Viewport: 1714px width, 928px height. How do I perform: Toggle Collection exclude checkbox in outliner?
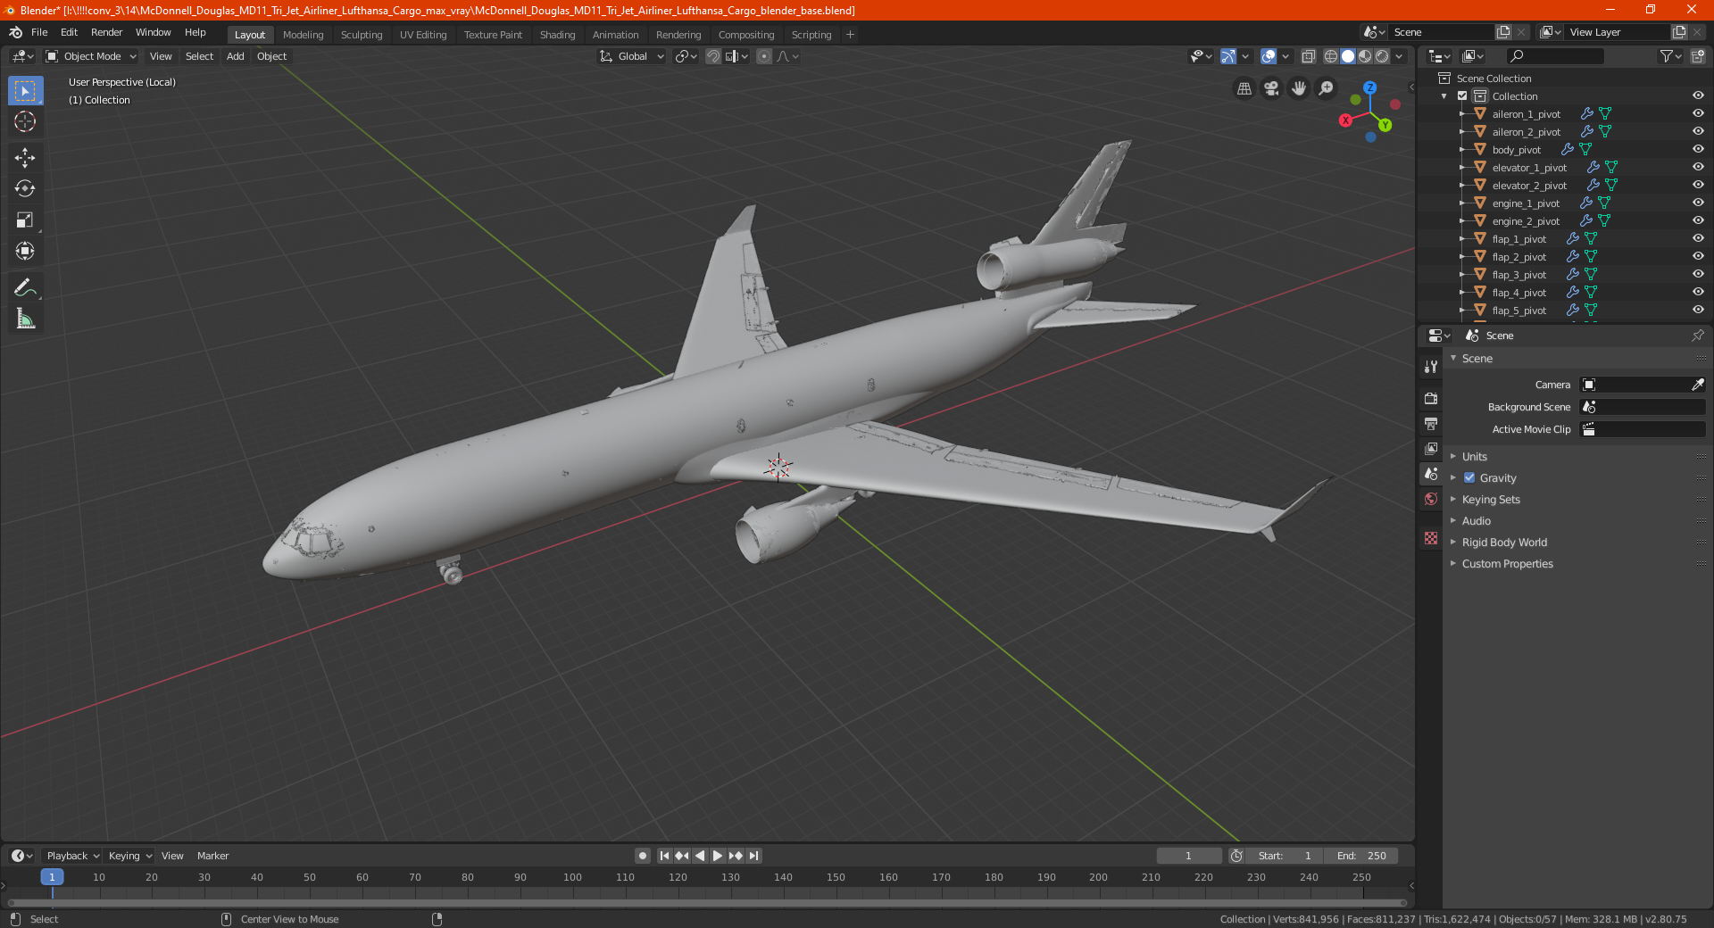[1462, 96]
